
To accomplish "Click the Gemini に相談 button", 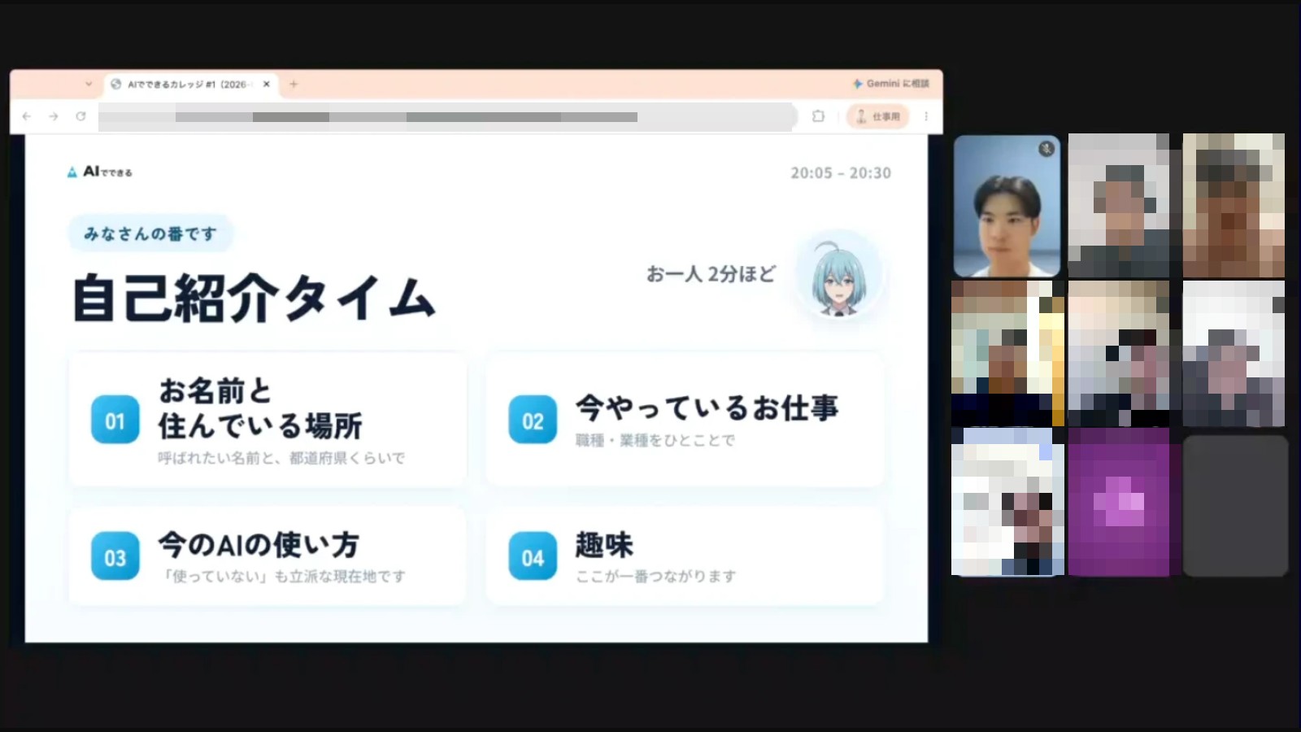I will 891,84.
